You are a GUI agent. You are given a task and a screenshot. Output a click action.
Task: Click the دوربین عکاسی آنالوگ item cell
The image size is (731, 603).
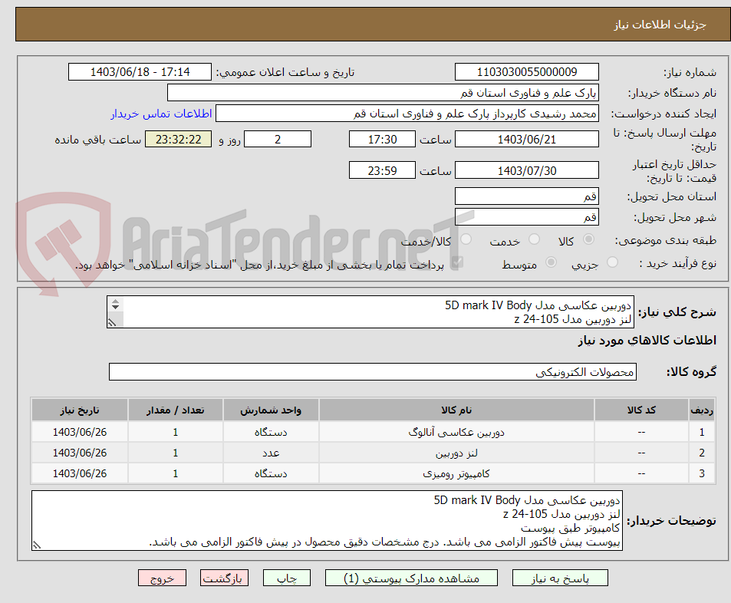456,433
